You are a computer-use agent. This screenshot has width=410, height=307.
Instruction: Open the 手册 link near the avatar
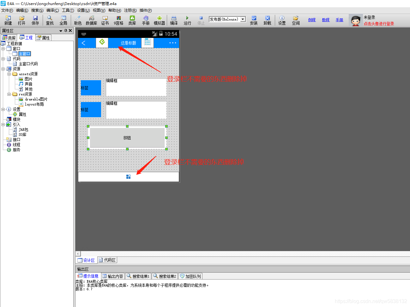pos(339,20)
